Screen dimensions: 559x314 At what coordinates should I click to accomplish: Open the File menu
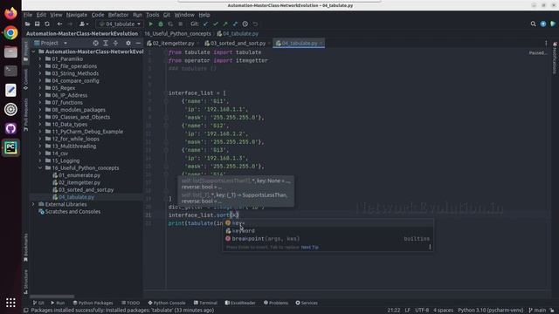[x=28, y=15]
